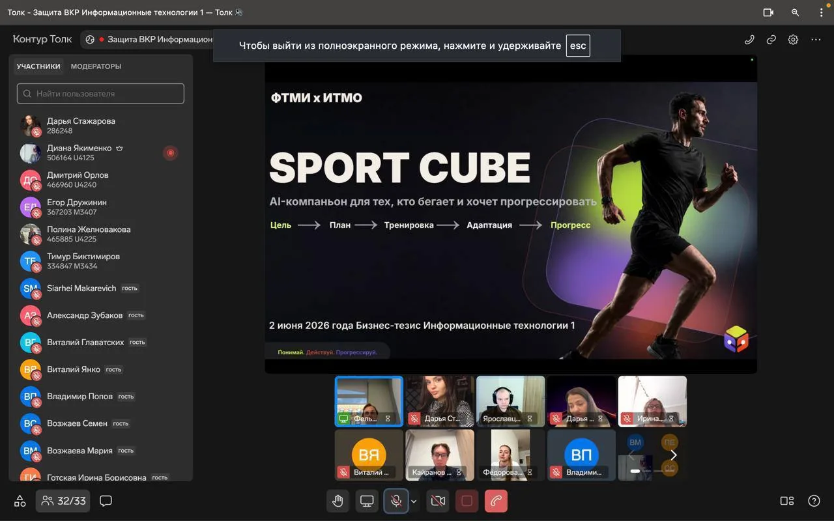
Task: Select guest Siarhei Makarevich in the list
Action: 100,289
